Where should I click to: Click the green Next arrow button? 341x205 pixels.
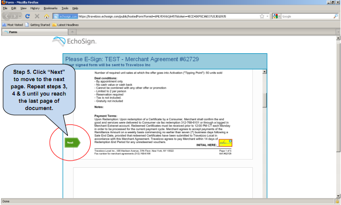73,143
